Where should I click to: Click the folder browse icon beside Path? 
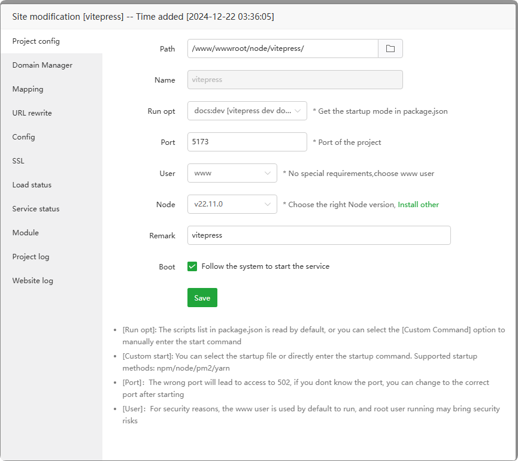point(390,48)
